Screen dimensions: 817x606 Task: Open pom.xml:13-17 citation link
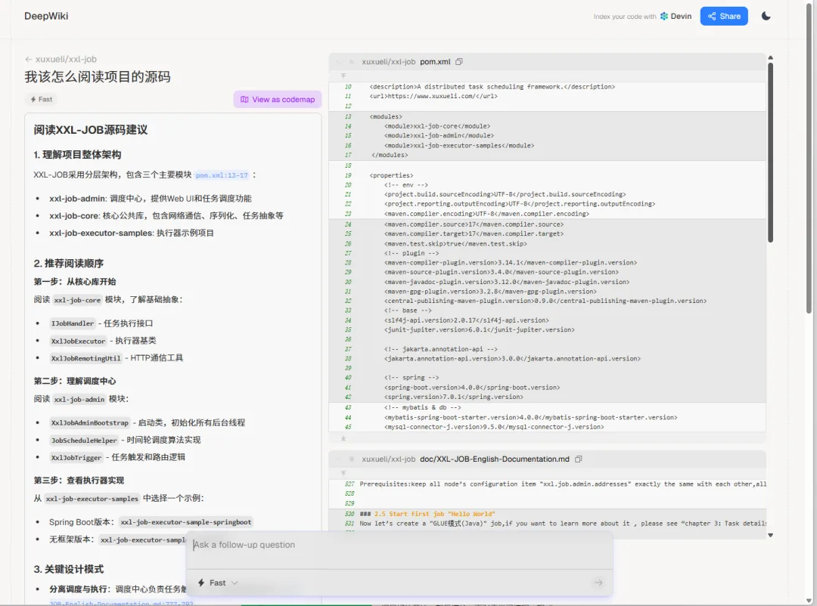[222, 175]
